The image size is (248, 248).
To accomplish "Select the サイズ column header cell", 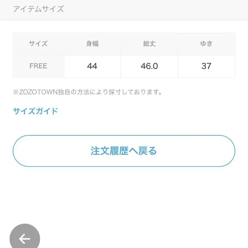I will pos(38,44).
